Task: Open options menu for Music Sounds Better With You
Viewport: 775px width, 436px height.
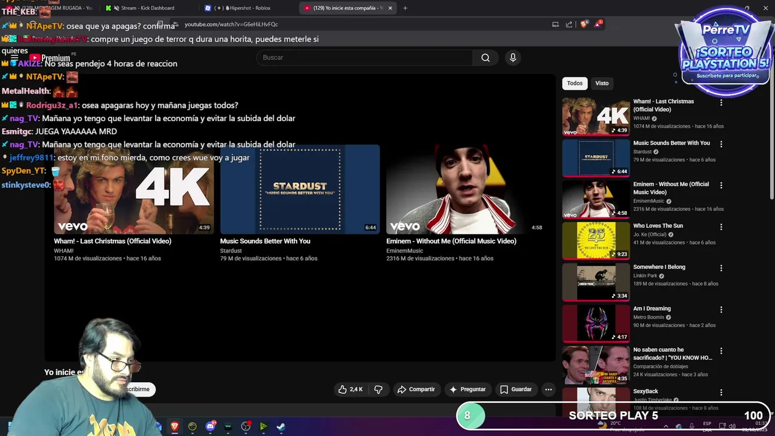Action: pyautogui.click(x=721, y=144)
